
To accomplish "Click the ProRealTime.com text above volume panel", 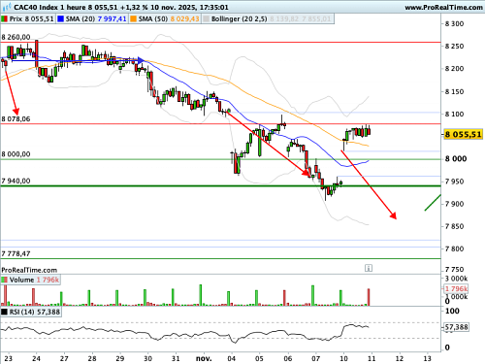I will click(x=29, y=270).
